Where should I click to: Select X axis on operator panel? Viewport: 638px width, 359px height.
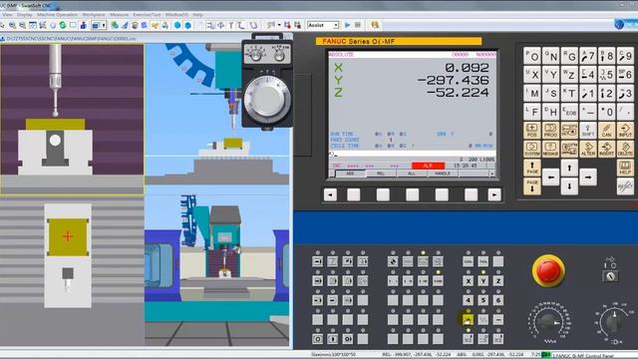pyautogui.click(x=468, y=281)
